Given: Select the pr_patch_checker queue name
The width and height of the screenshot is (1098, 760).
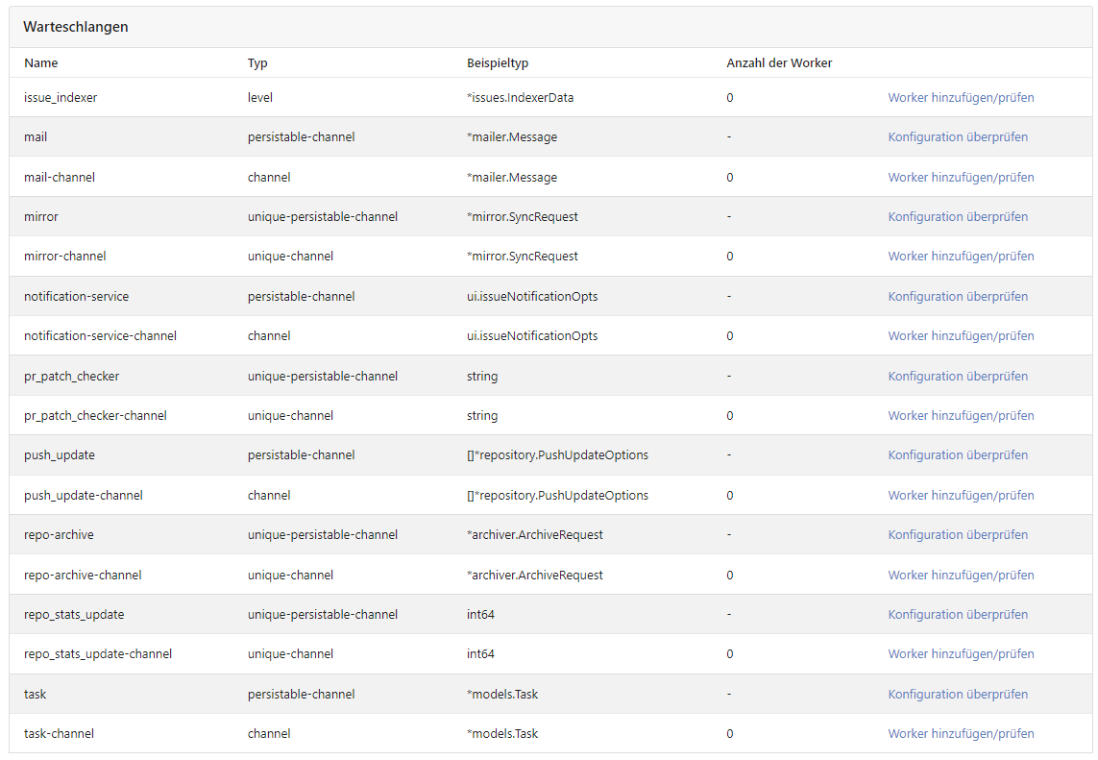Looking at the screenshot, I should [x=71, y=376].
